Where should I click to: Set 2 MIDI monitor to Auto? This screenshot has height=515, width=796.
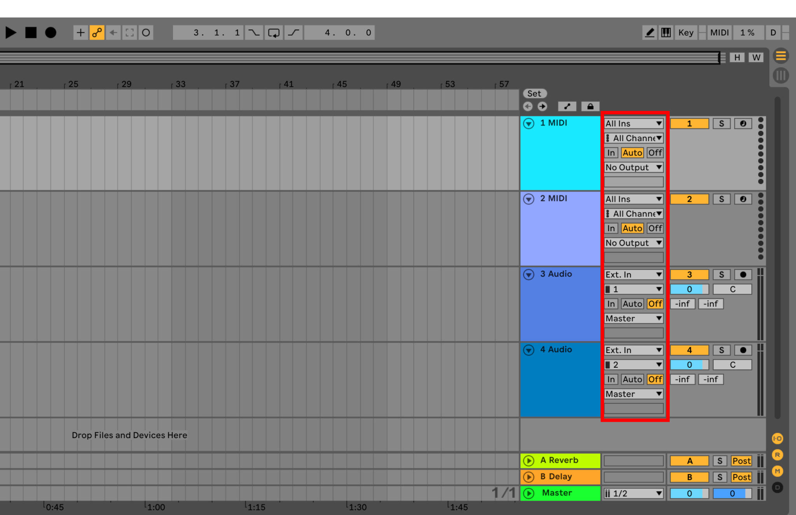point(632,228)
